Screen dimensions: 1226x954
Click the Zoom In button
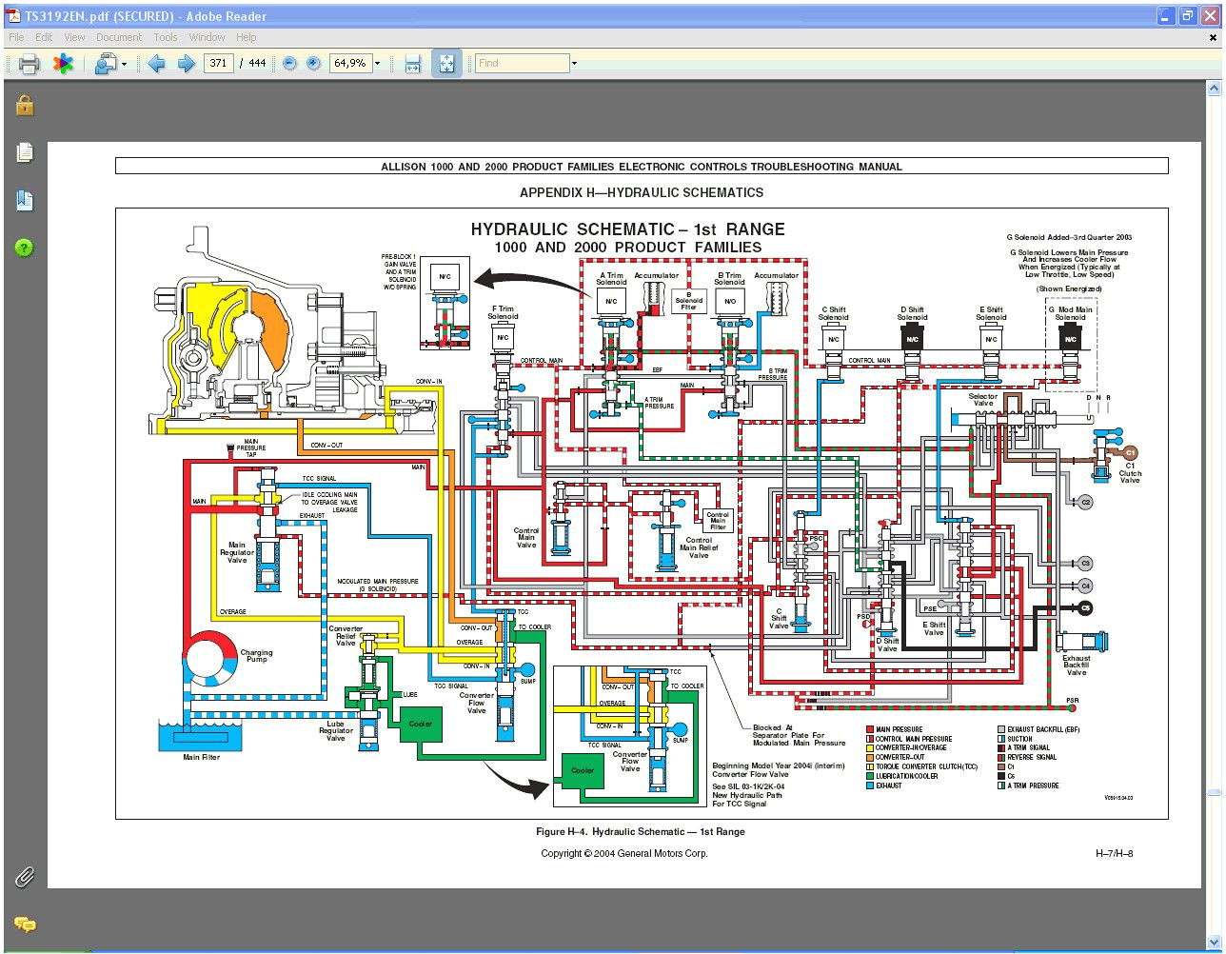(312, 63)
